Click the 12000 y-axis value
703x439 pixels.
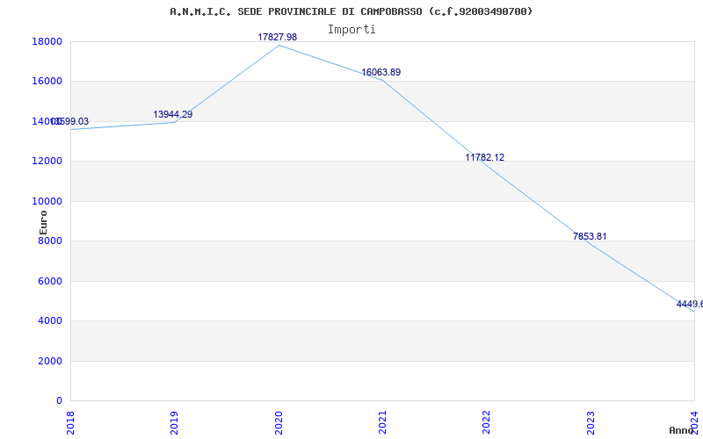pyautogui.click(x=47, y=161)
